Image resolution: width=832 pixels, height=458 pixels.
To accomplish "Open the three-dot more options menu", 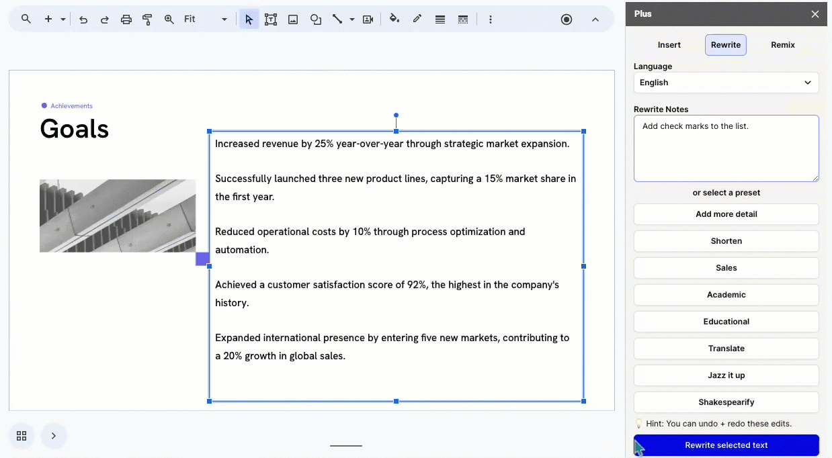I will 491,19.
